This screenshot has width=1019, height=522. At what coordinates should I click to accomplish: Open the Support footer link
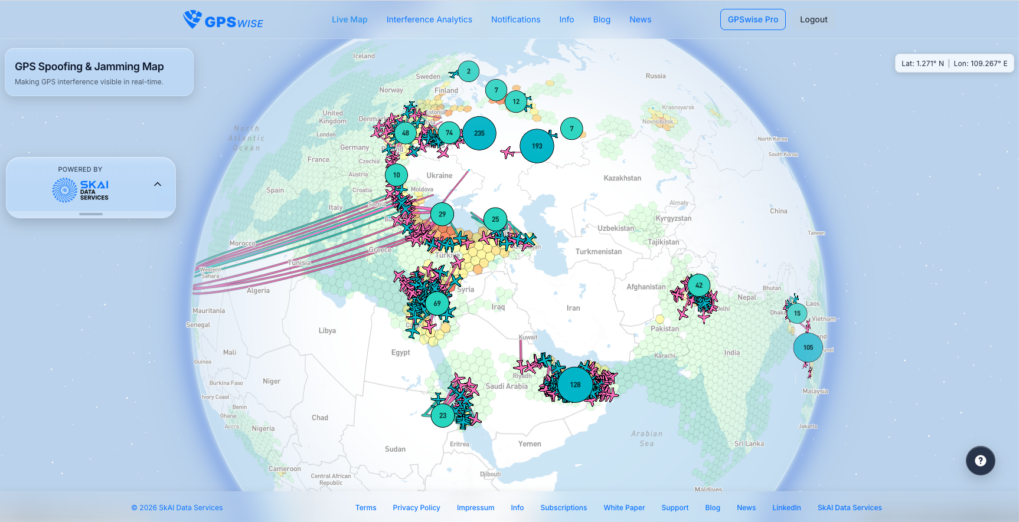click(675, 508)
